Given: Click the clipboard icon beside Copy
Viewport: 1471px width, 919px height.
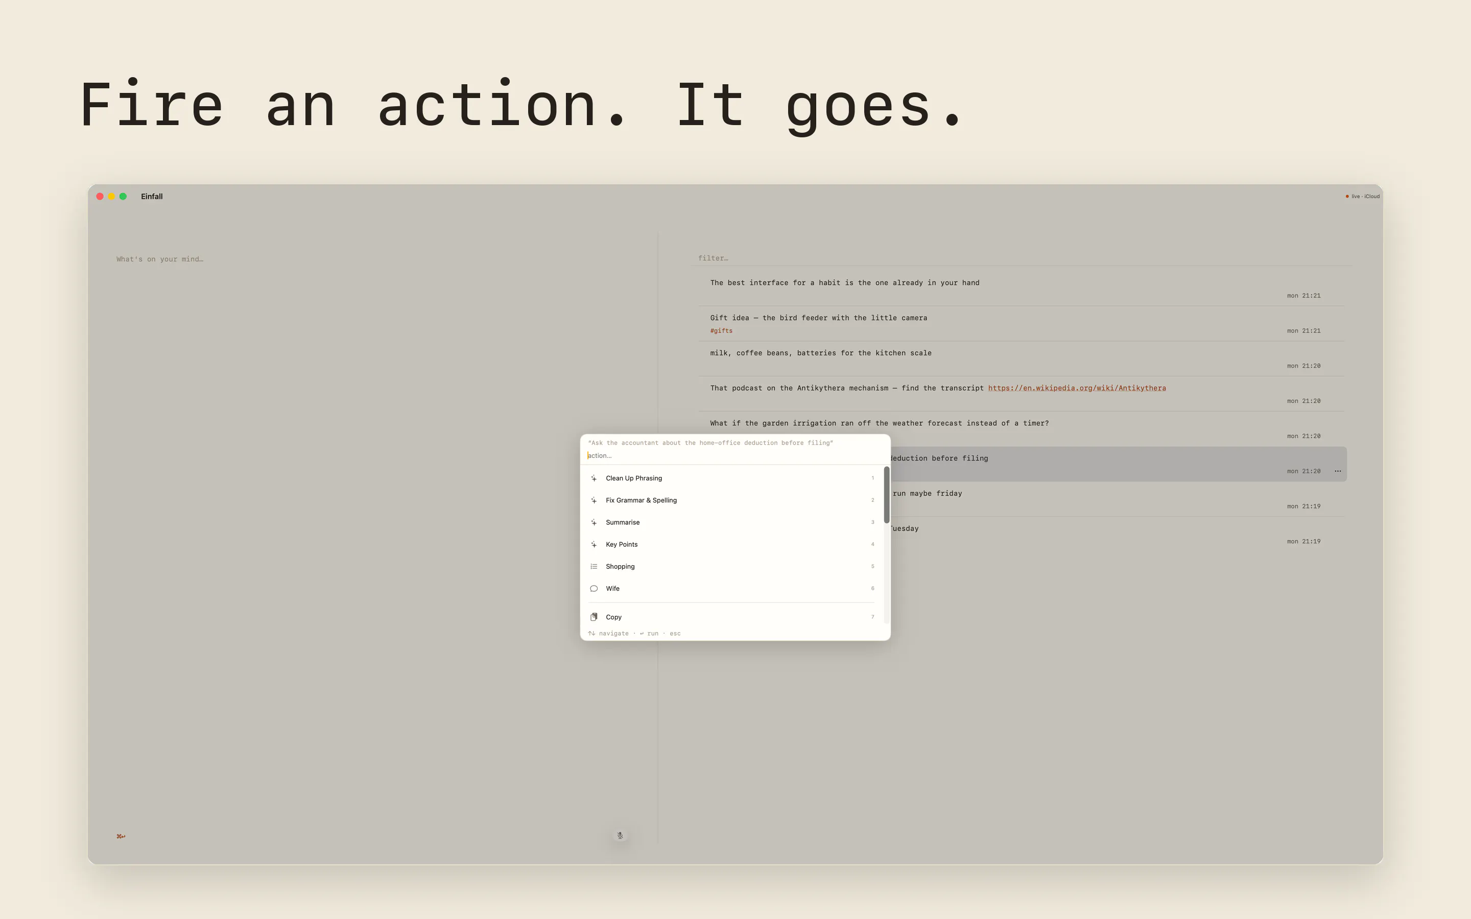Looking at the screenshot, I should 594,617.
